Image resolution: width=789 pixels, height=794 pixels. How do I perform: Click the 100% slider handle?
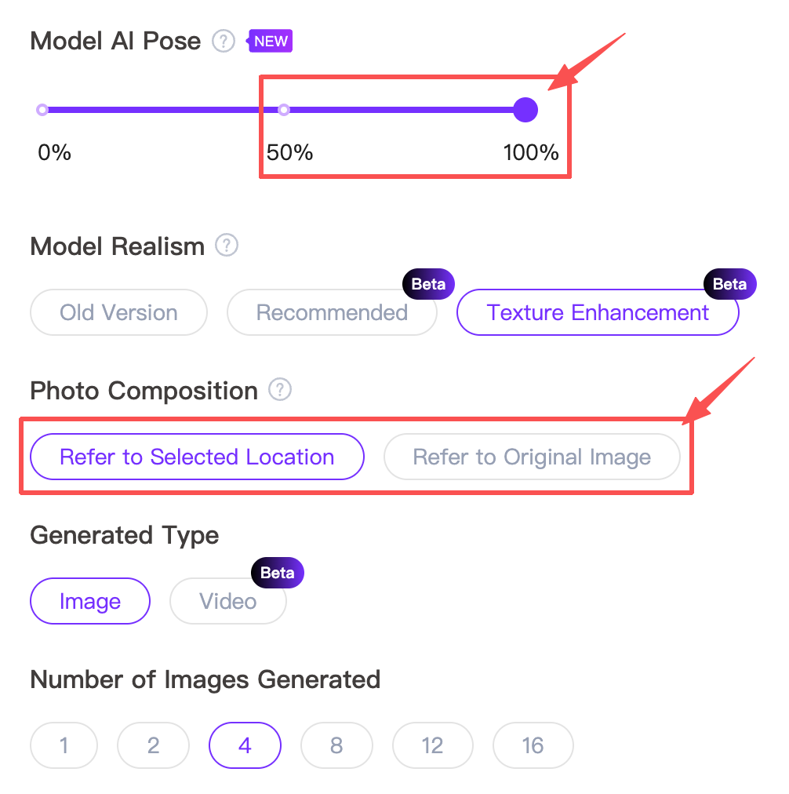tap(525, 110)
